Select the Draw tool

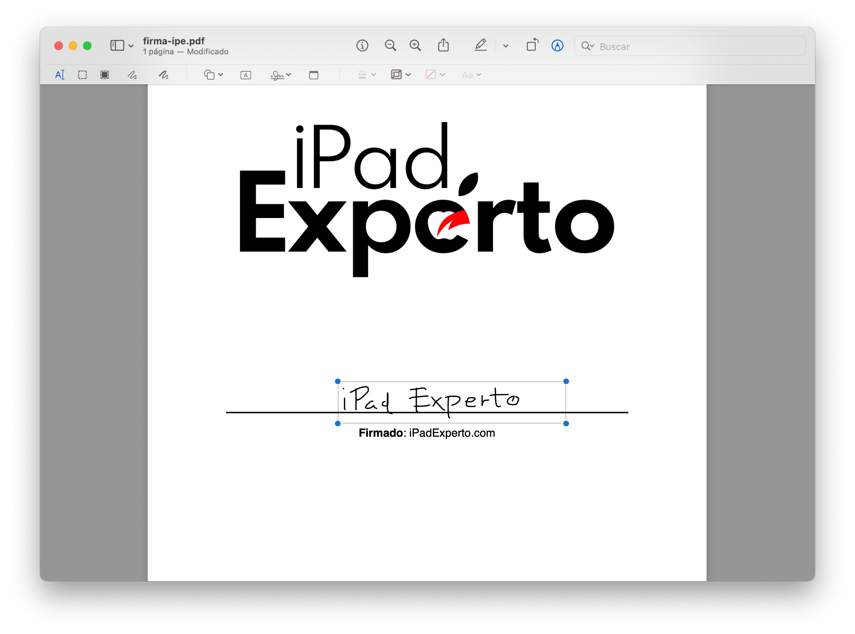pos(164,75)
